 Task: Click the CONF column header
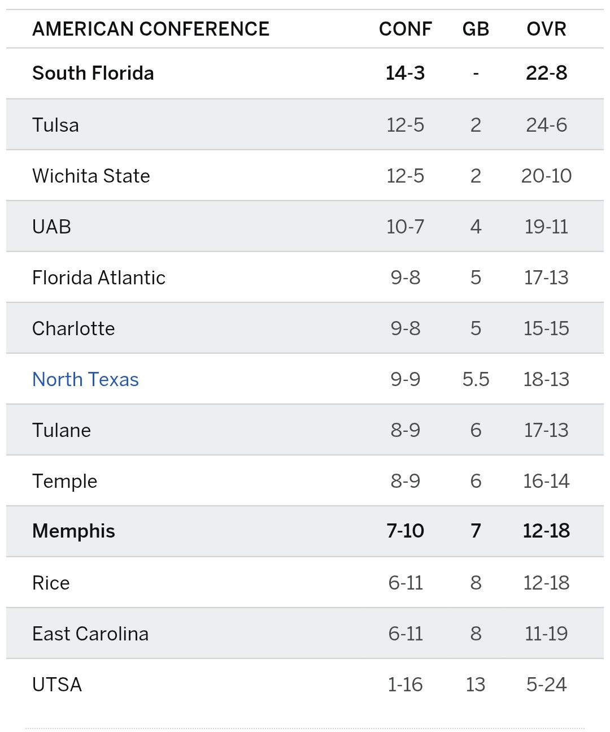(x=405, y=29)
